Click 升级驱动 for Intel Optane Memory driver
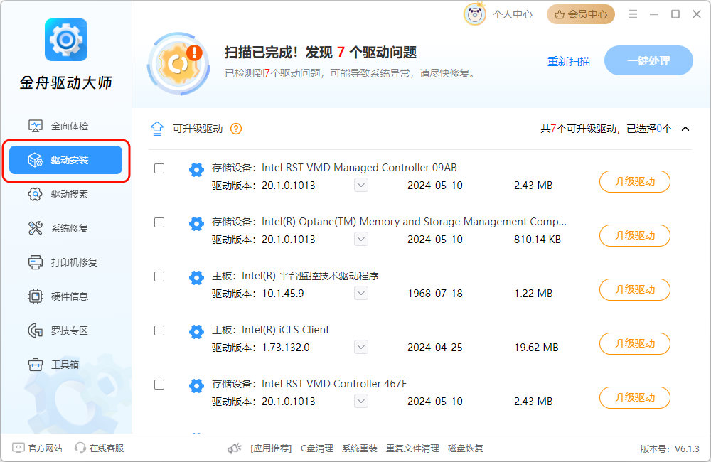Viewport: 711px width, 462px height. (x=634, y=235)
